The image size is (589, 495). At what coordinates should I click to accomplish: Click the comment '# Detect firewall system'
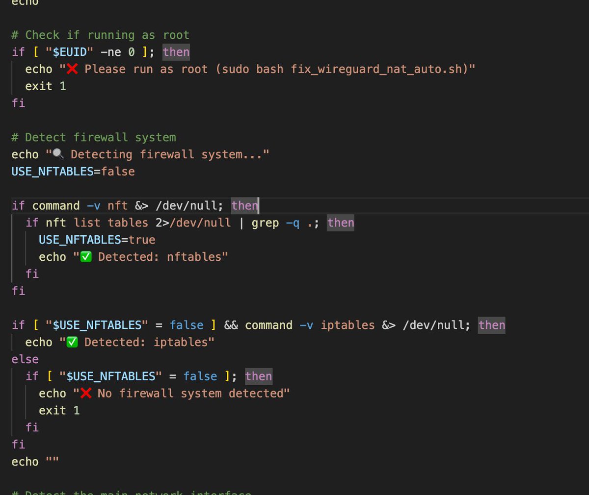tap(94, 138)
